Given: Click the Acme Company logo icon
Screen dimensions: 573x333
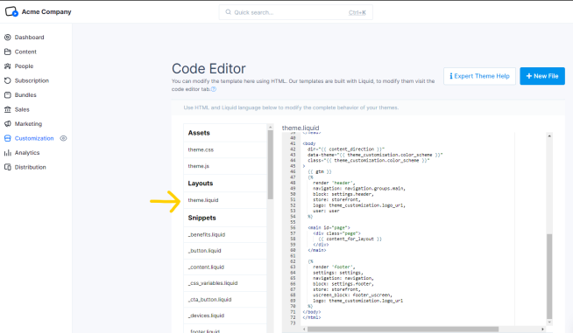Looking at the screenshot, I should 11,11.
